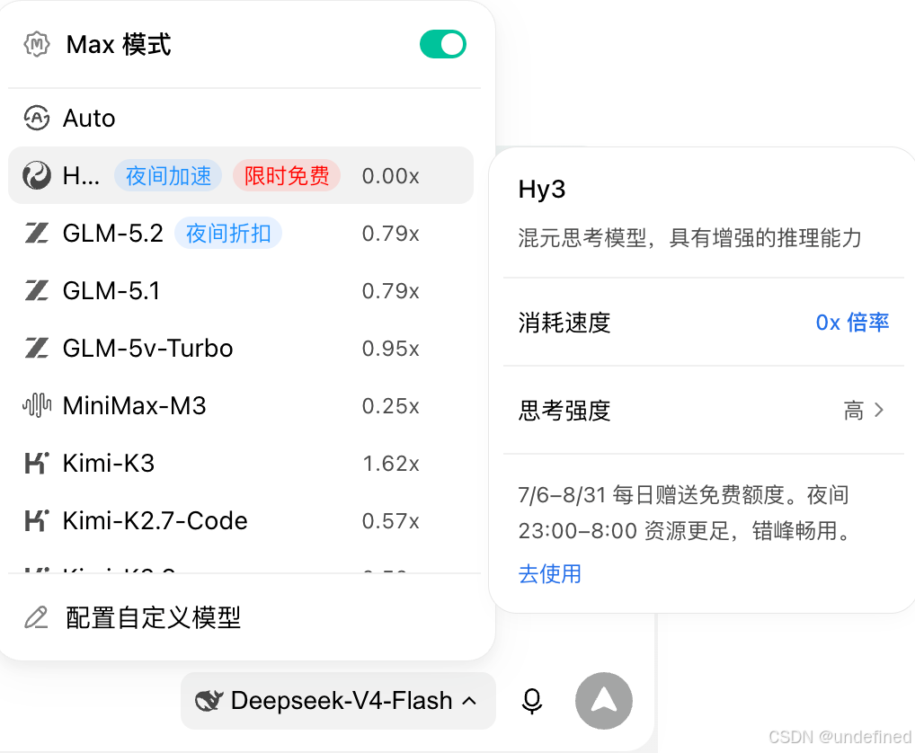Select the Auto model option
915x753 pixels.
[x=240, y=118]
